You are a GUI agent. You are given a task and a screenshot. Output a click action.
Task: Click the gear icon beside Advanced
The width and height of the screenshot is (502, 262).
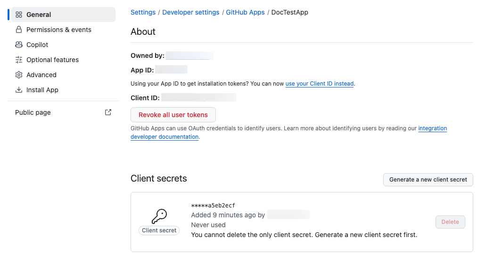pyautogui.click(x=19, y=75)
